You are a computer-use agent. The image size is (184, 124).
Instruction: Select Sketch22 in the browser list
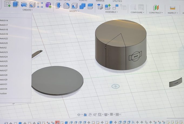click(4, 38)
